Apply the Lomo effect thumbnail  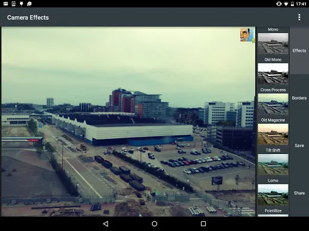click(273, 195)
